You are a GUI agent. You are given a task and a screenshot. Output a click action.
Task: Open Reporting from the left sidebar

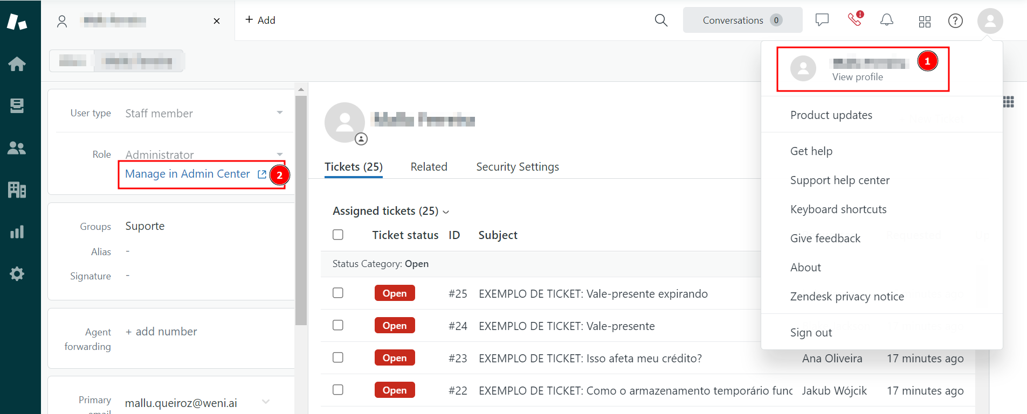pos(17,231)
